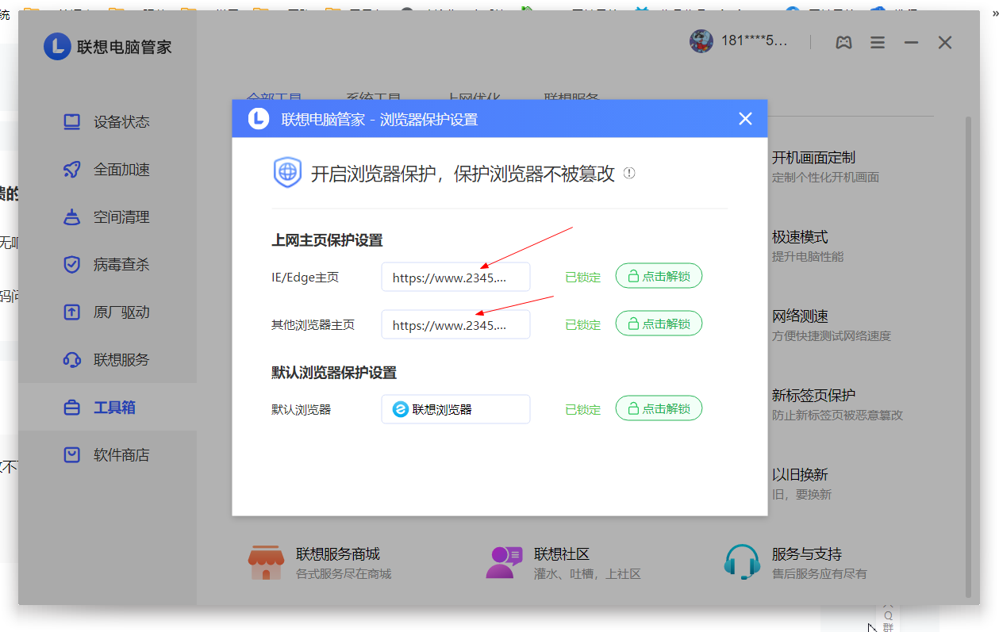The width and height of the screenshot is (999, 632).
Task: Click the 默认浏览器保护设置 heading
Action: coord(334,372)
